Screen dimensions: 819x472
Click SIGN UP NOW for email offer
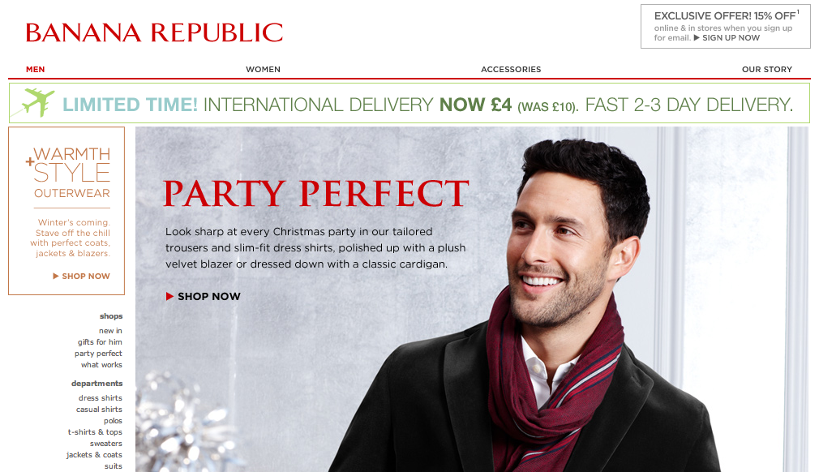731,37
